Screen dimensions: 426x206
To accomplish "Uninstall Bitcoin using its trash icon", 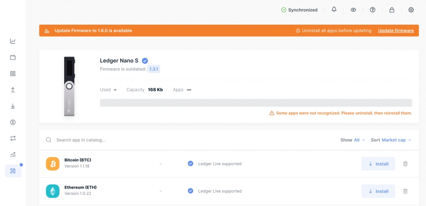I will click(x=405, y=163).
